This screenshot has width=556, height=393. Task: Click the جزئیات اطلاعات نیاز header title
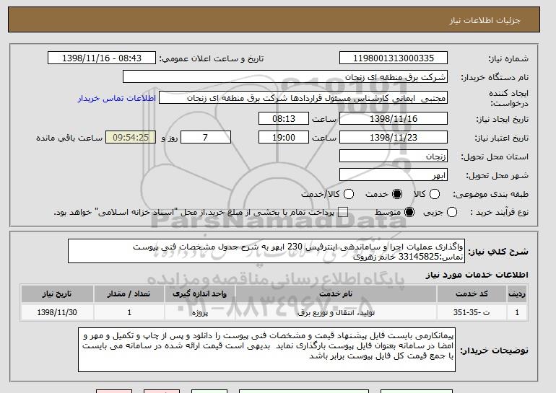click(x=485, y=20)
